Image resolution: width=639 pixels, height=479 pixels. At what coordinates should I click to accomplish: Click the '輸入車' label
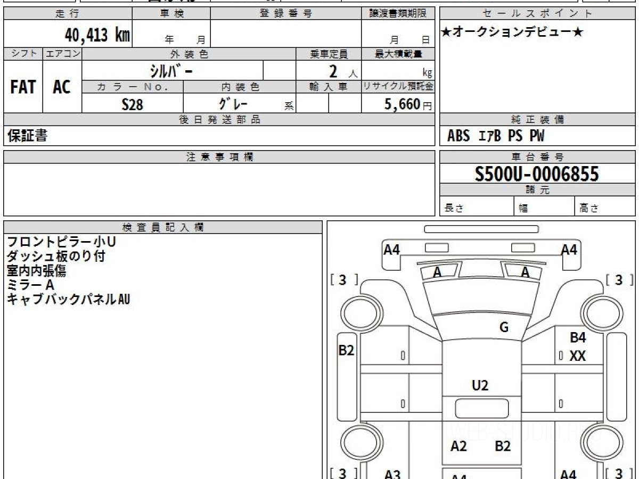[x=329, y=87]
